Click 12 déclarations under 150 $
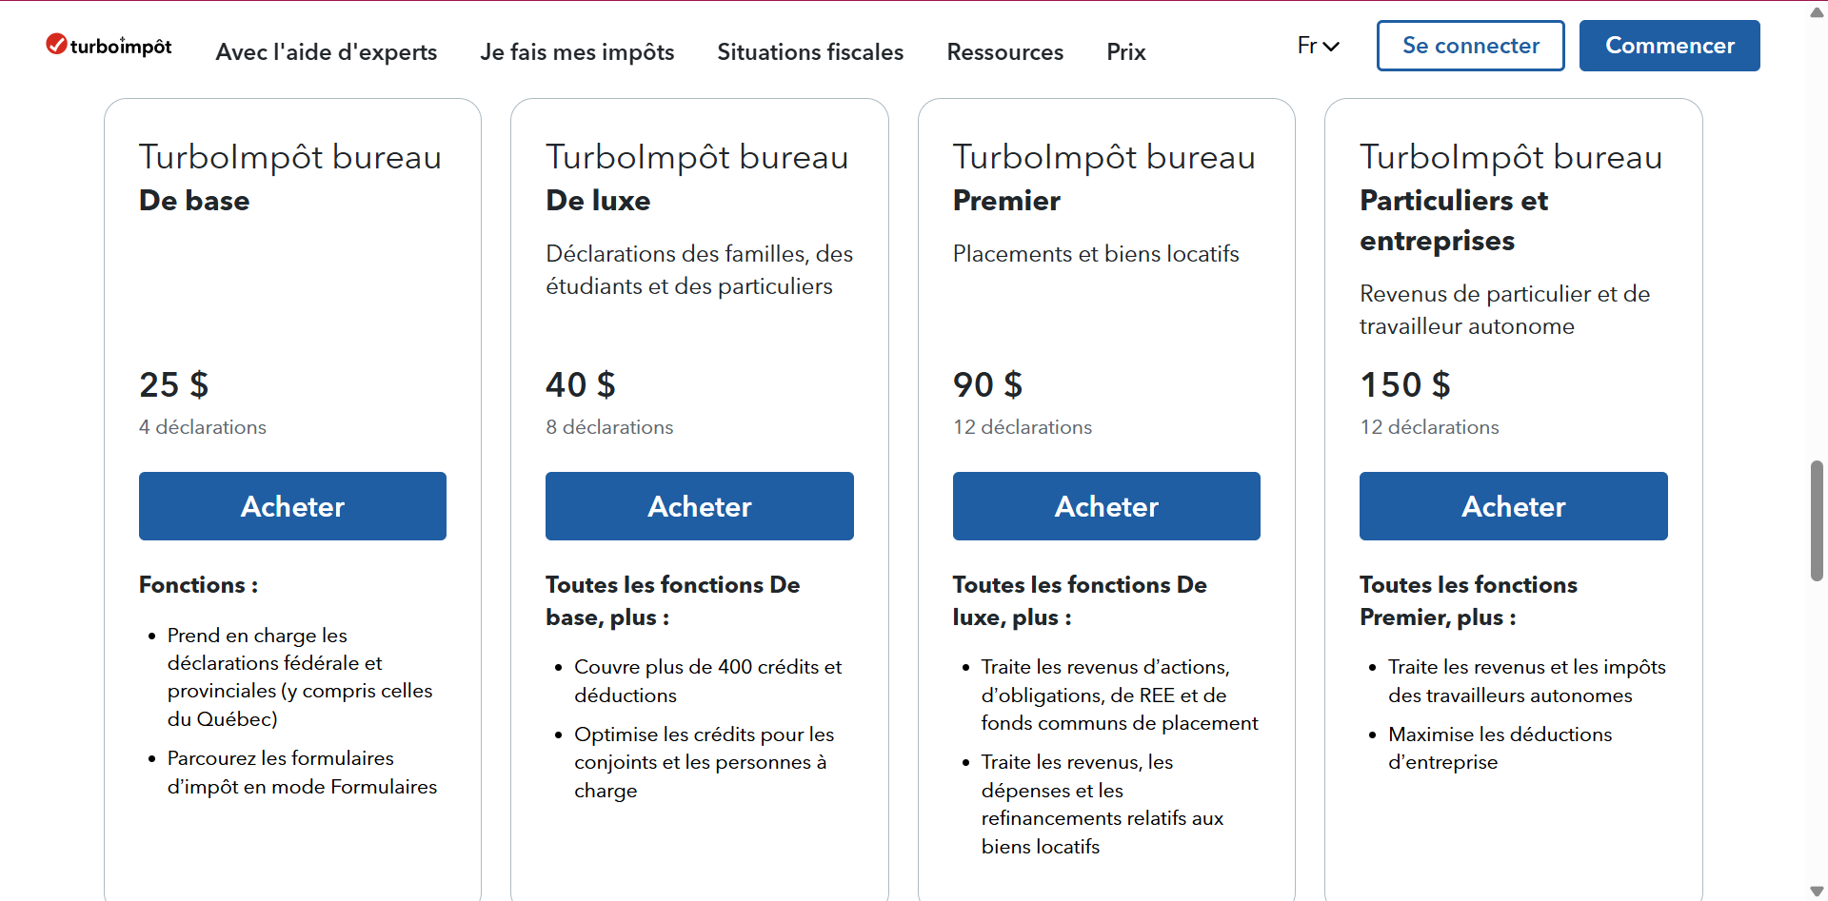 coord(1429,427)
